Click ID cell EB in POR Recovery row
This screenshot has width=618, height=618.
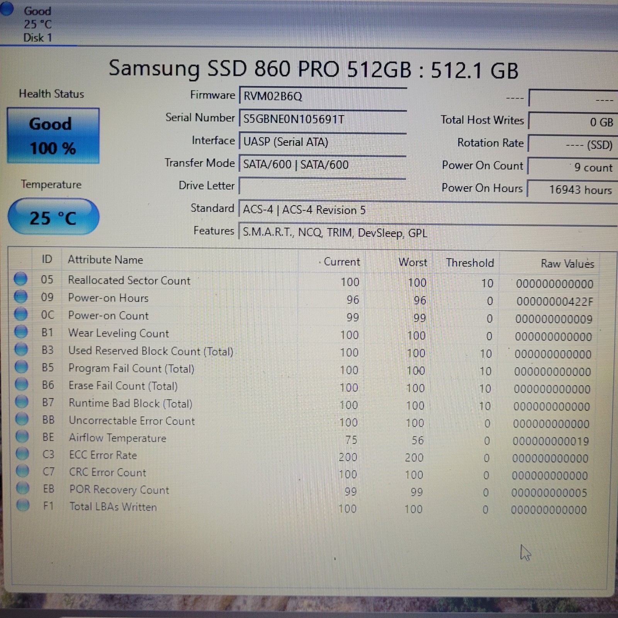(x=49, y=489)
